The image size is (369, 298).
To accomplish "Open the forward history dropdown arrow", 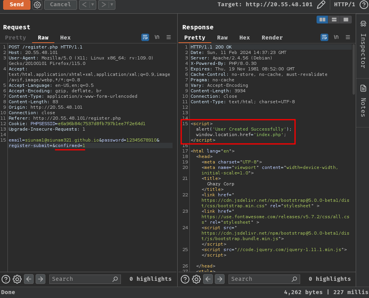I will click(x=112, y=4).
